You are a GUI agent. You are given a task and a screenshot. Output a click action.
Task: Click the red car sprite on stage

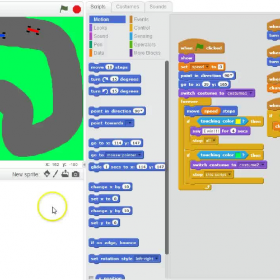pos(33,30)
